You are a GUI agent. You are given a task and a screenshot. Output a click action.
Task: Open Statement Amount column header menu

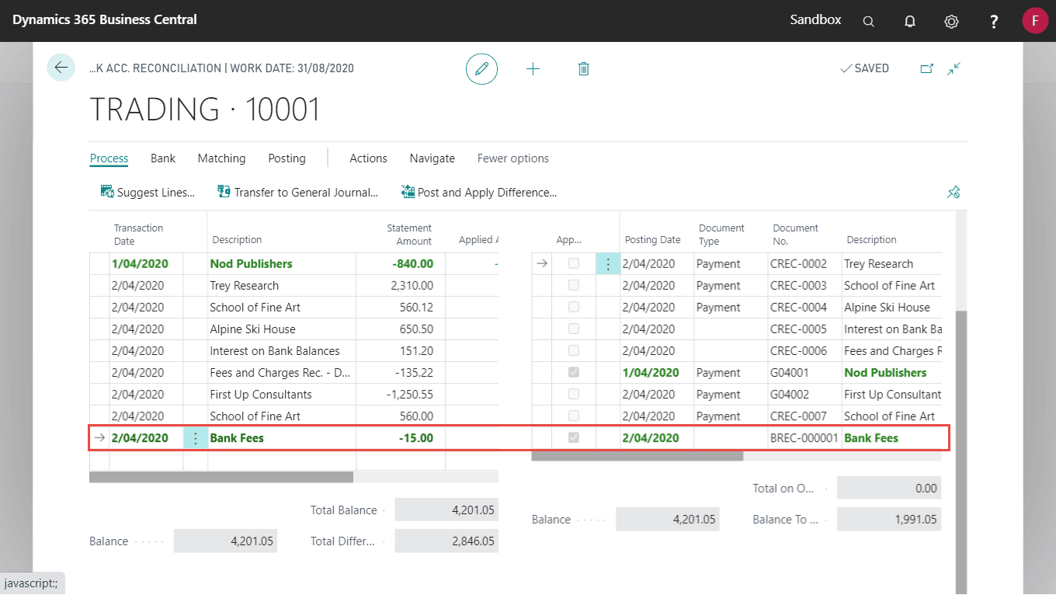pyautogui.click(x=409, y=234)
